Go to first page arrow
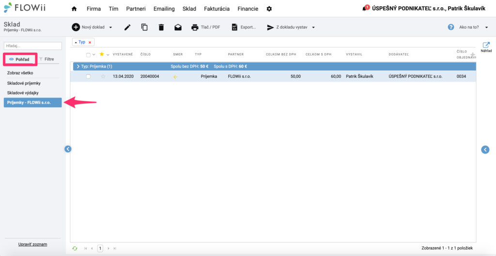This screenshot has width=496, height=256. pyautogui.click(x=86, y=248)
